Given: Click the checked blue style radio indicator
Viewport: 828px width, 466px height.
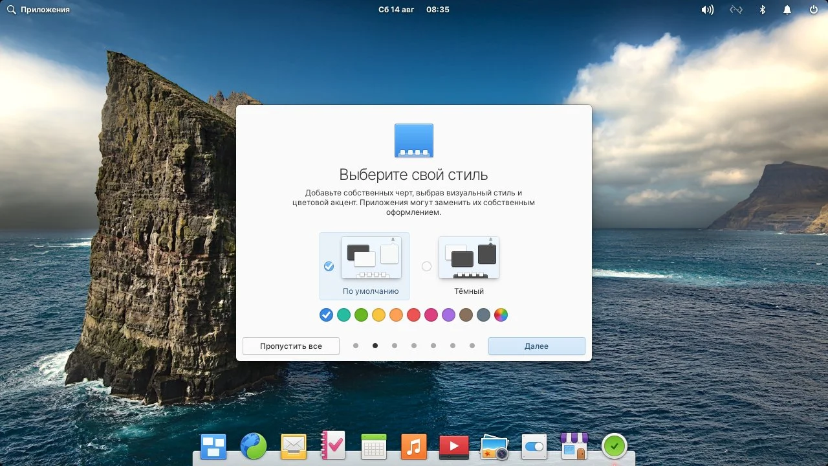Looking at the screenshot, I should click(x=329, y=266).
